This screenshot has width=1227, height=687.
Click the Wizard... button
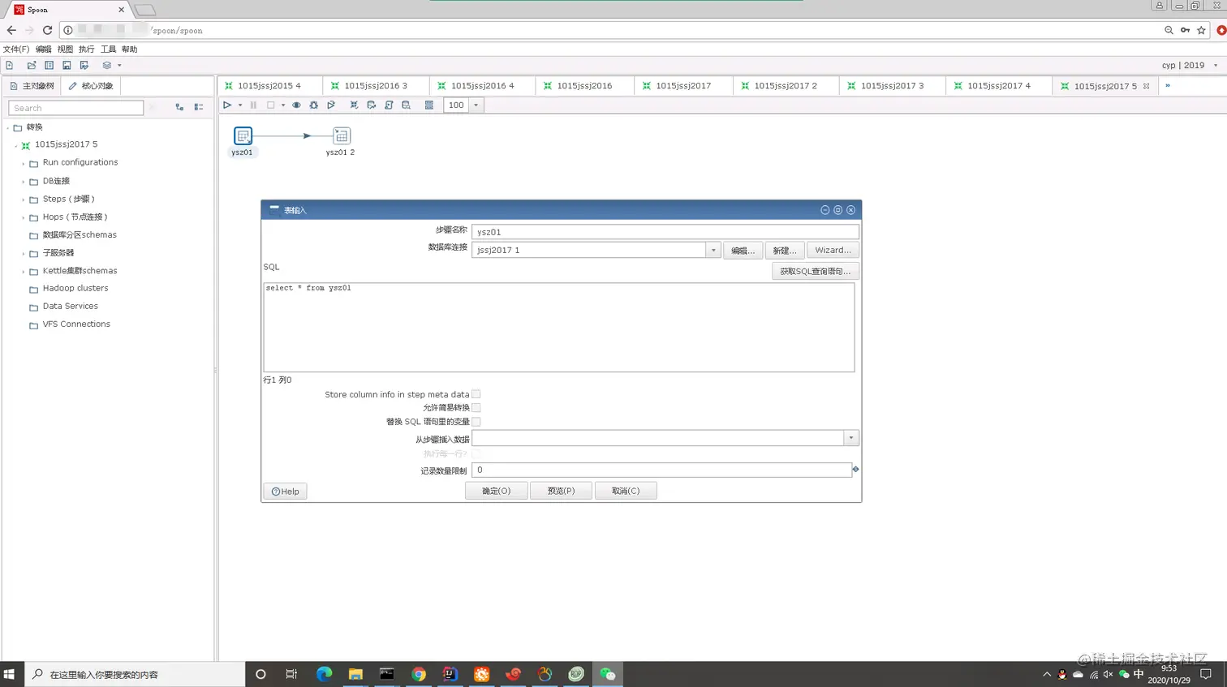click(x=833, y=250)
